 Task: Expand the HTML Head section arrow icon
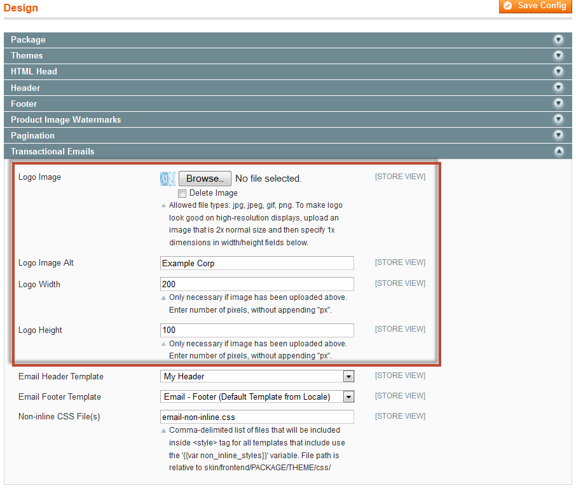point(558,71)
